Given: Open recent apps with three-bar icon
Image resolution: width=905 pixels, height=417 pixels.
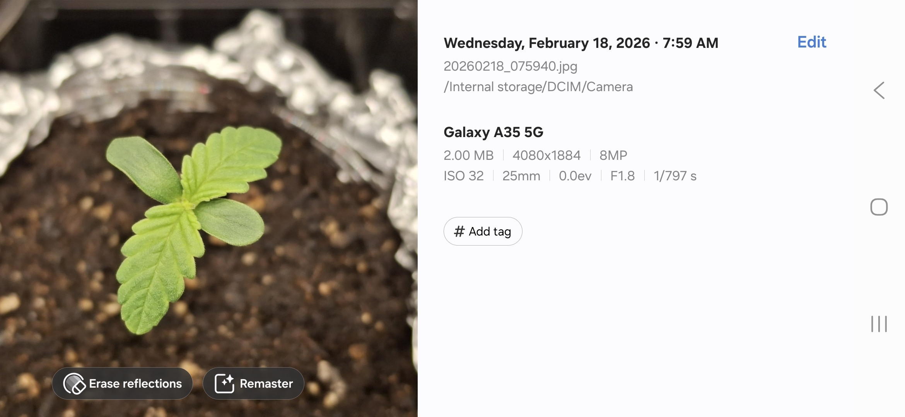Looking at the screenshot, I should [879, 324].
